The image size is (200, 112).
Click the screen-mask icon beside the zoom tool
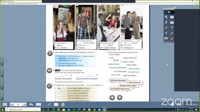coord(172,17)
